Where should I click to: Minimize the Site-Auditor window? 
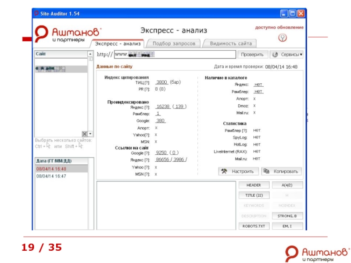[284, 14]
